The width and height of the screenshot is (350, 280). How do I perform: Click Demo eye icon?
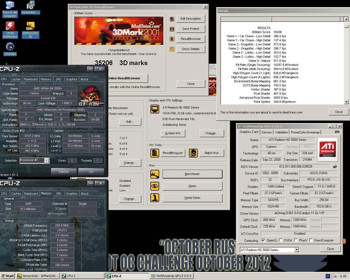[155, 186]
